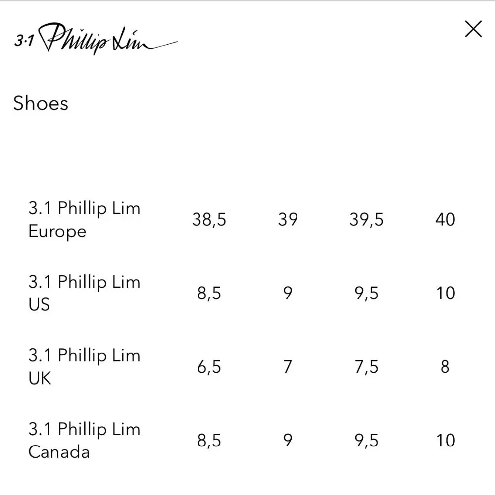Click the UK row label

(84, 367)
